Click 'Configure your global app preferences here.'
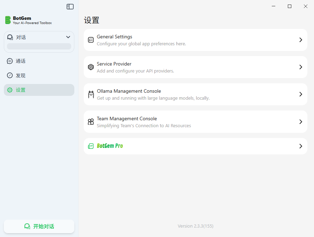 point(141,44)
